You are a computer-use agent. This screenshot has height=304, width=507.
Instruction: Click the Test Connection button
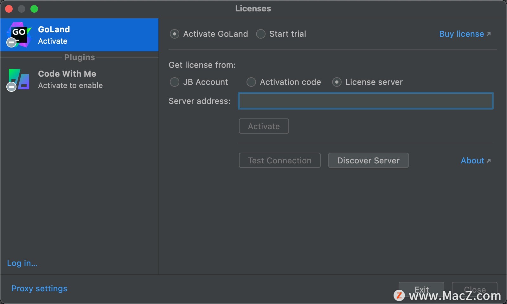click(x=280, y=160)
